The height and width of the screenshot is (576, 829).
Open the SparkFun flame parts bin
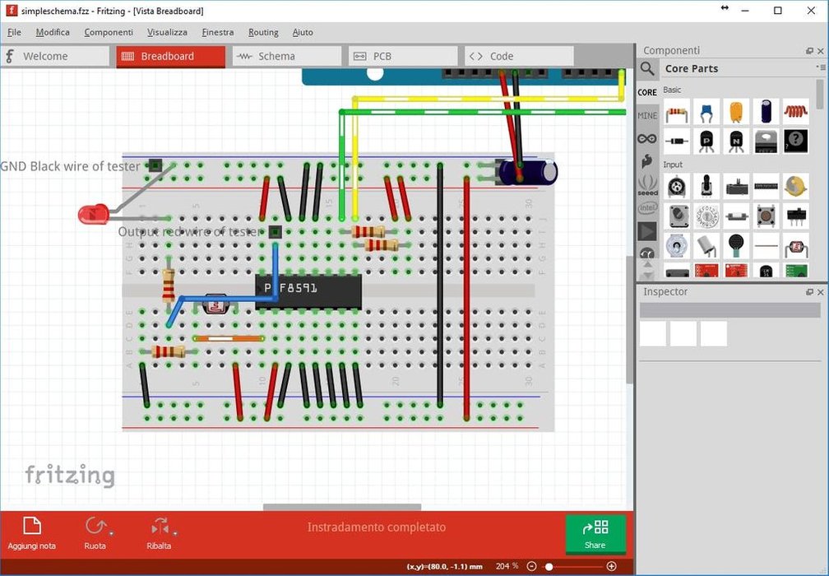[x=647, y=162]
